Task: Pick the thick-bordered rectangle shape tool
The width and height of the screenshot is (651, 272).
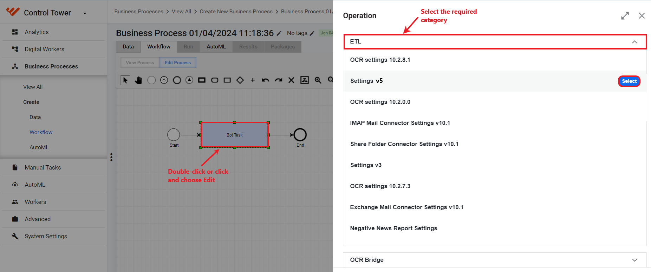Action: tap(202, 80)
